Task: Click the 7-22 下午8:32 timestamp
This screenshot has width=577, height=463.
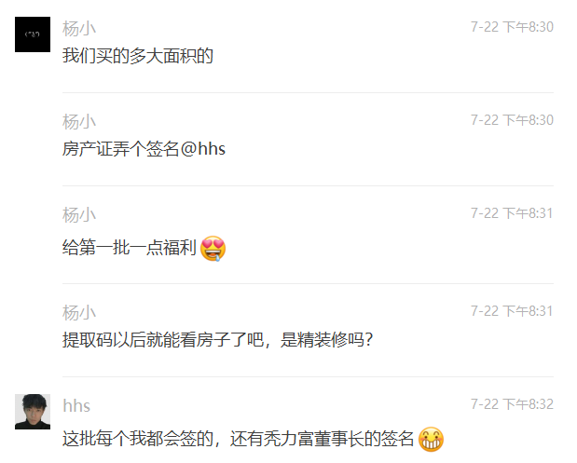Action: click(x=512, y=404)
